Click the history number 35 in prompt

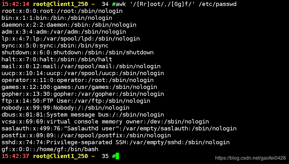(x=105, y=156)
